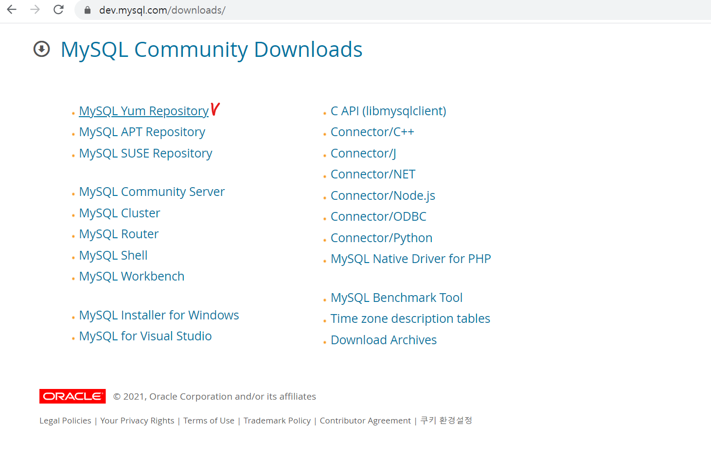
Task: Click the Oracle logo
Action: pos(72,396)
